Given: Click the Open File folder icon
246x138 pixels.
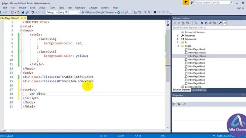Looking at the screenshot, I should pyautogui.click(x=18, y=12).
